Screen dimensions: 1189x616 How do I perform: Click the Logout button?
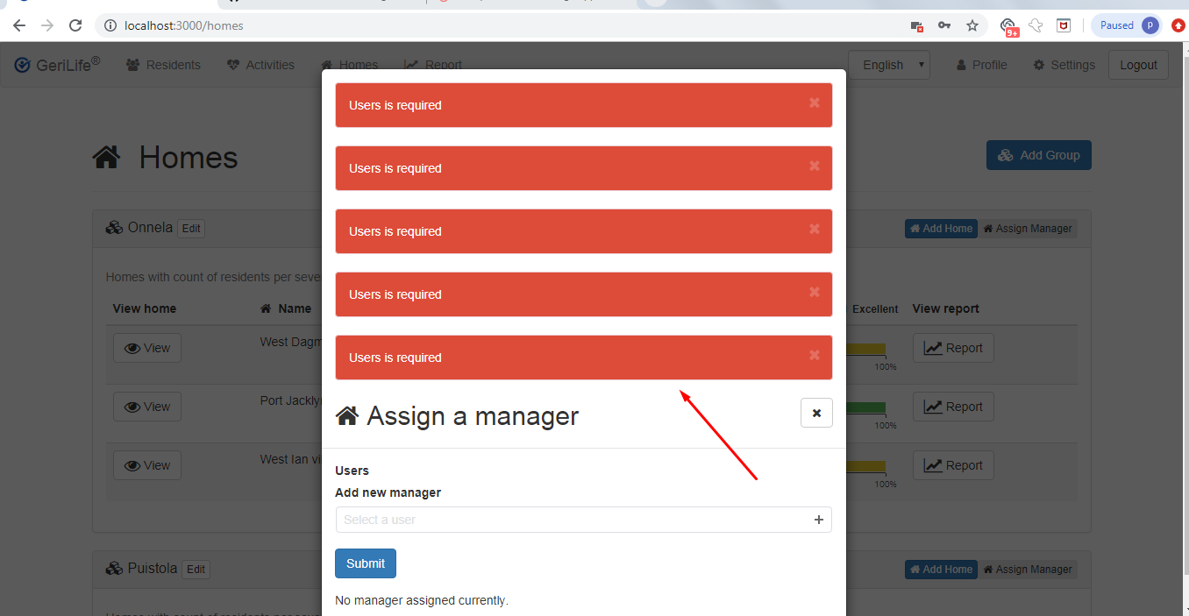1138,65
